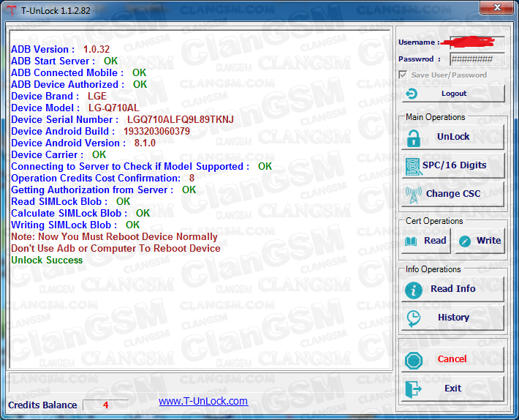
Task: Click the 'Device Brand' LGE value
Action: click(97, 96)
